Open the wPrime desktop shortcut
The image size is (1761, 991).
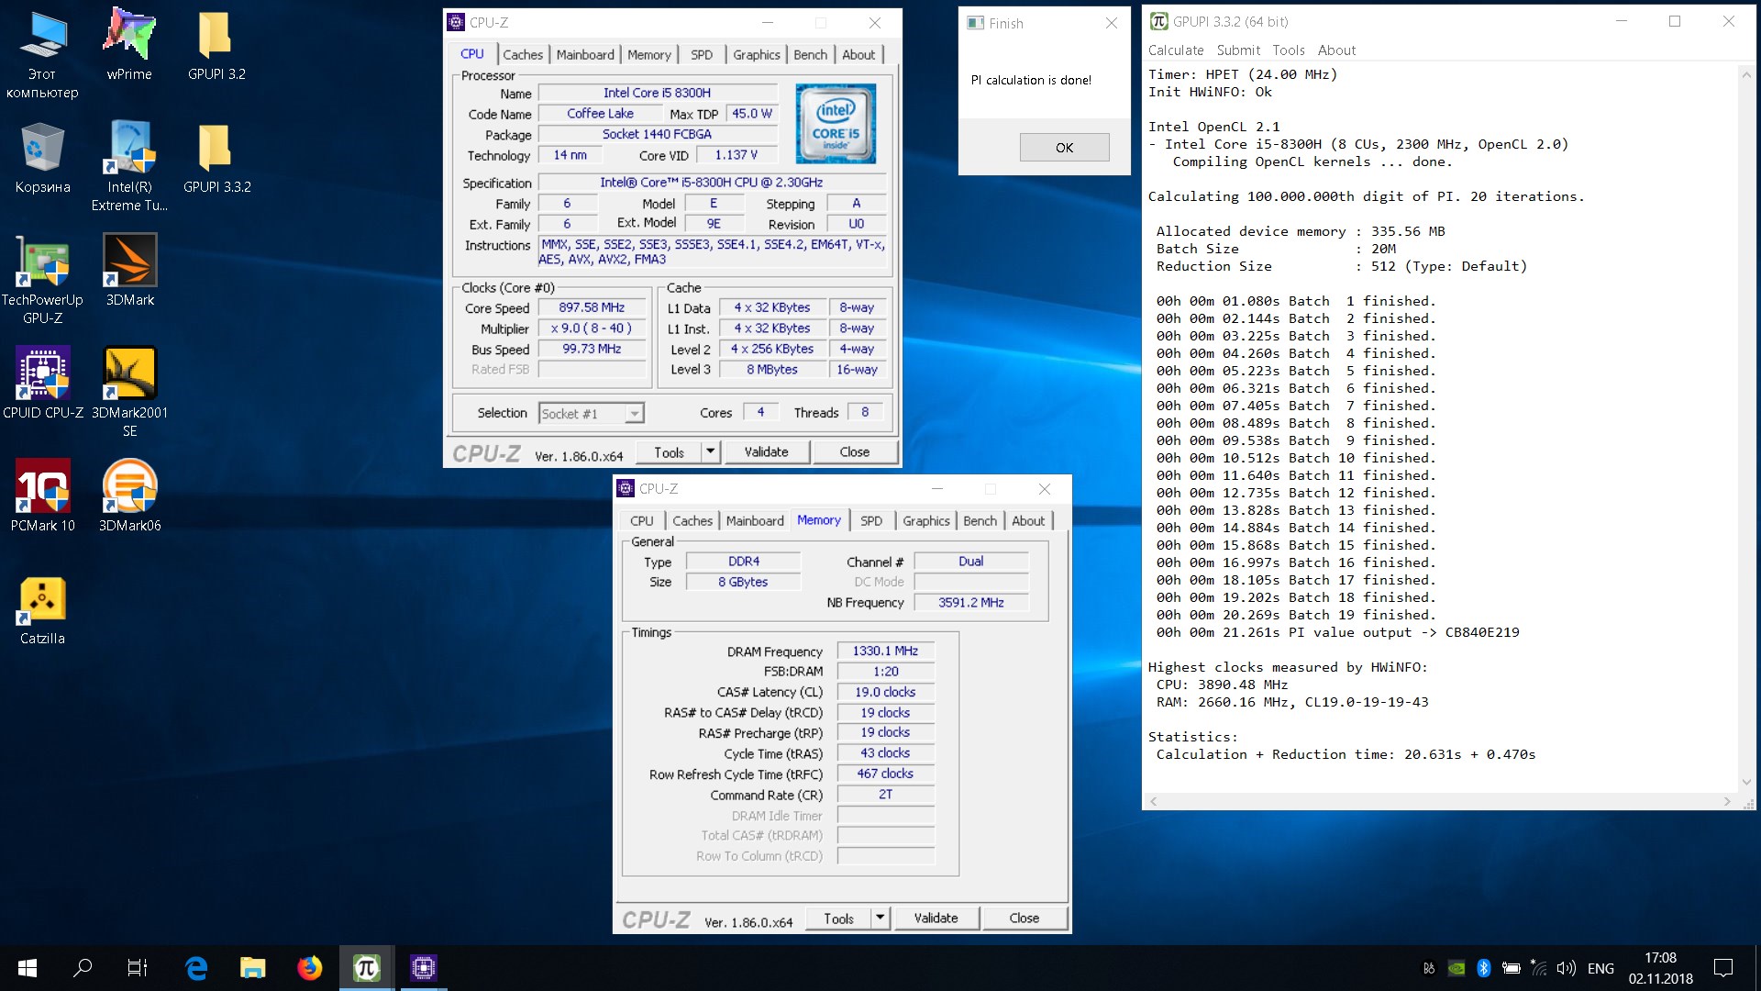129,44
